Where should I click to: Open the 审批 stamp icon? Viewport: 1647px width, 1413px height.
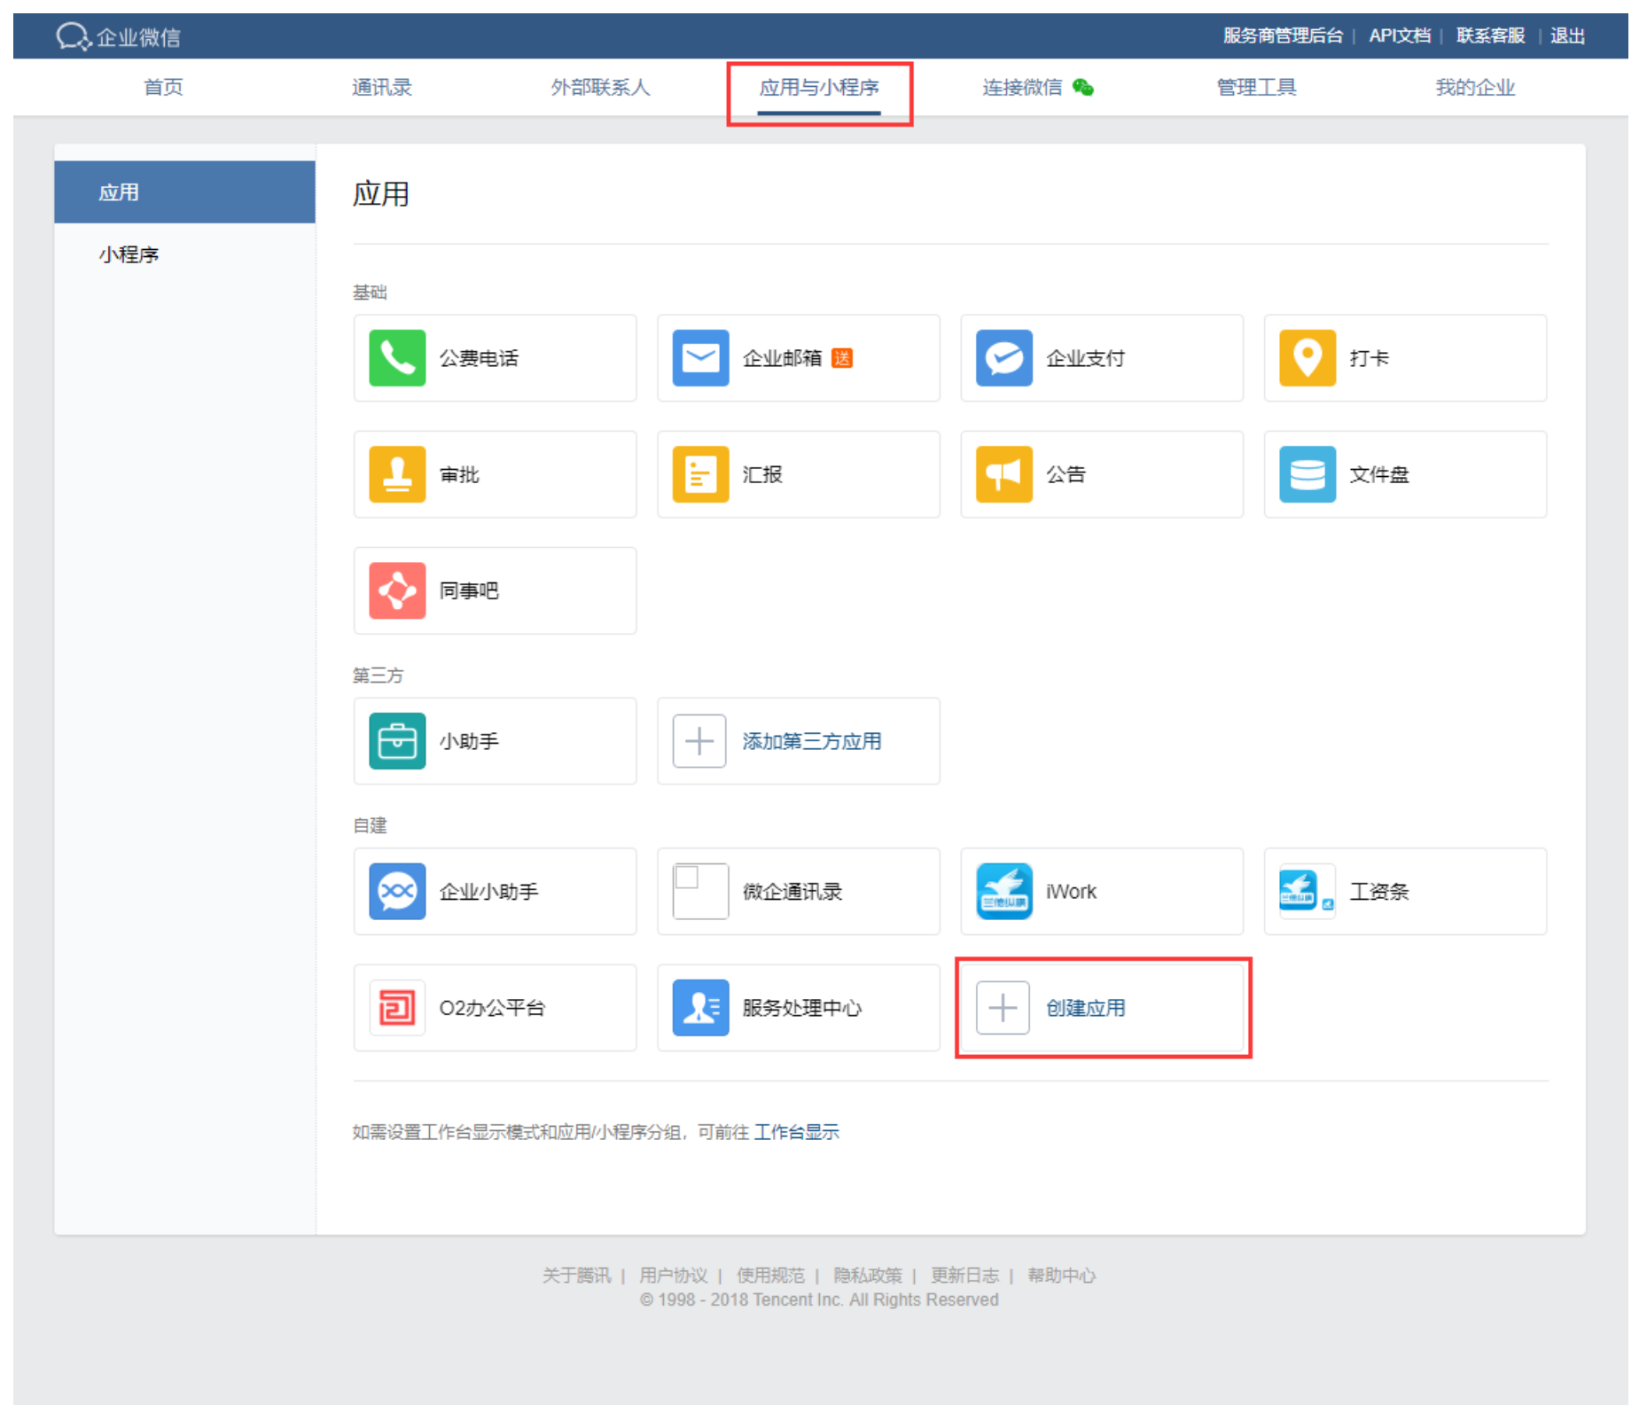[x=397, y=474]
